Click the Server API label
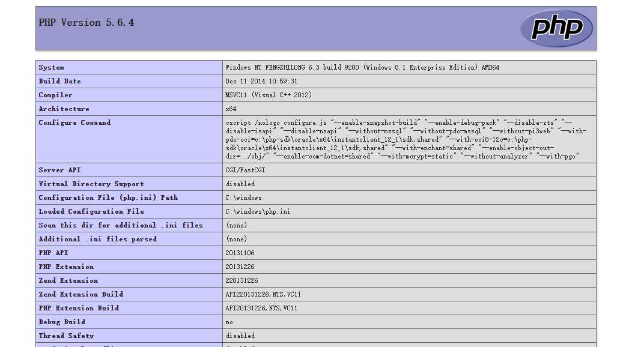Image resolution: width=644 pixels, height=347 pixels. point(60,170)
